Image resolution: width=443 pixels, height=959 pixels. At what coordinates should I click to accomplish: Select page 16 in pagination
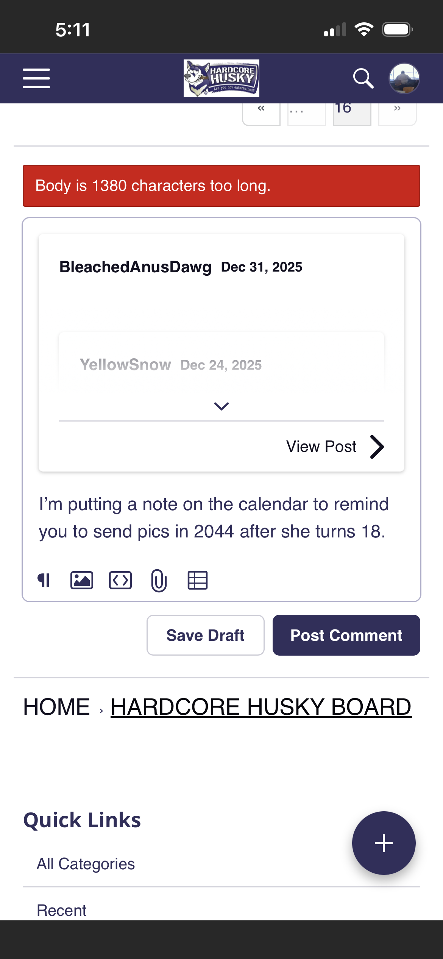352,112
